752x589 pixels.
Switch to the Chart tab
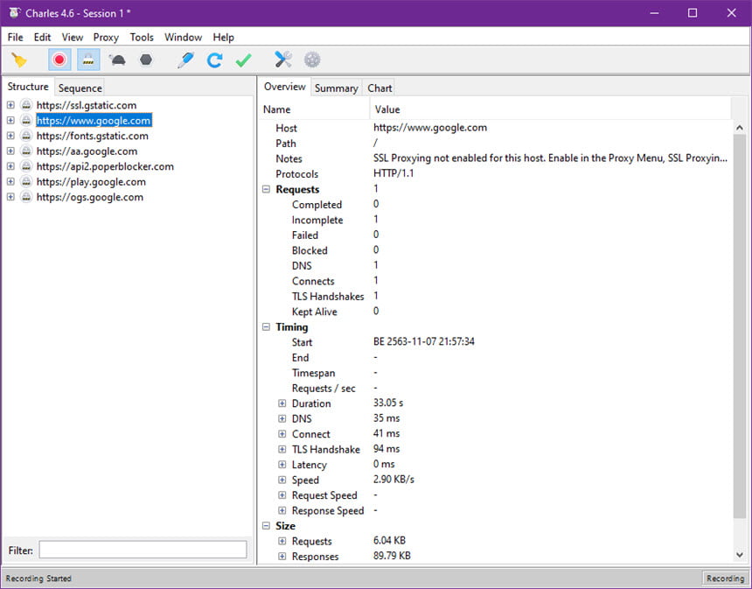(x=379, y=88)
